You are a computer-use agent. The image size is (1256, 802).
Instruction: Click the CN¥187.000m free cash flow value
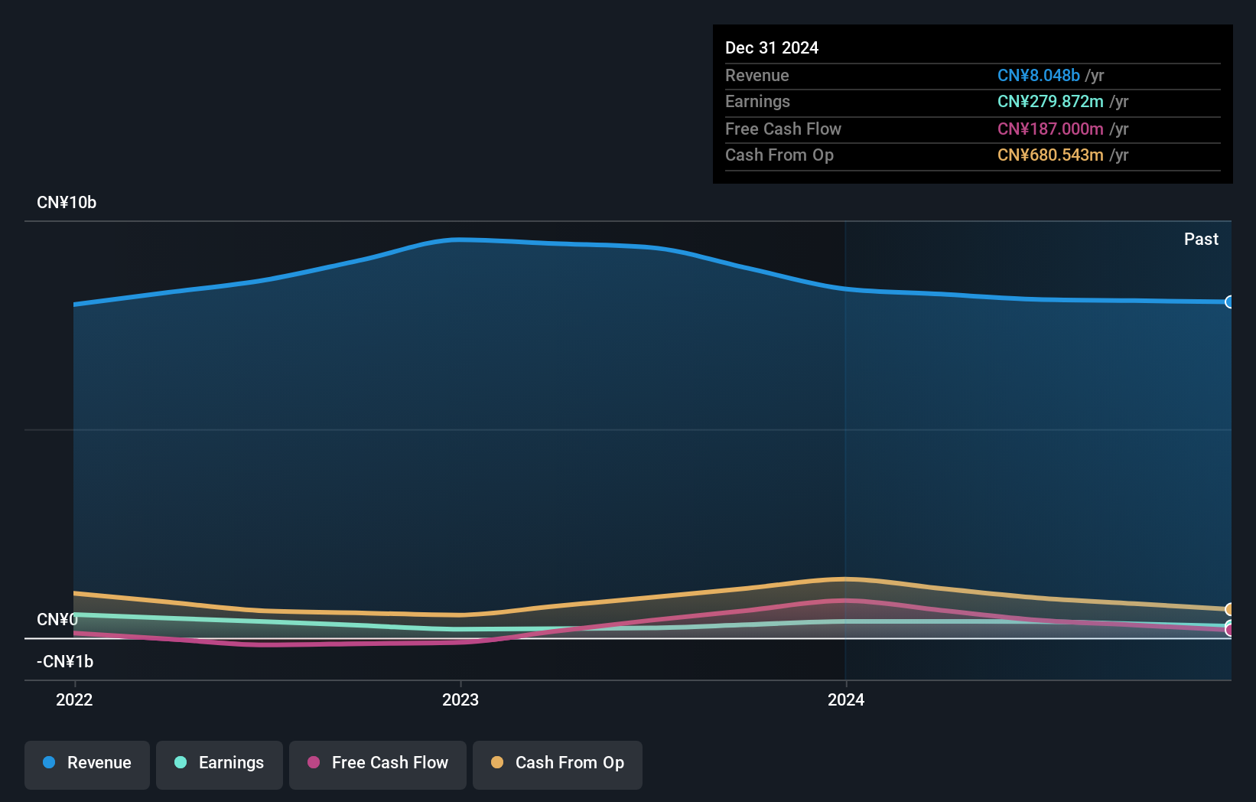click(1050, 129)
